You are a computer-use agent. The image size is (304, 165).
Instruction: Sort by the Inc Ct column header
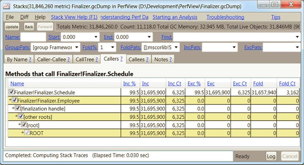tap(174, 84)
